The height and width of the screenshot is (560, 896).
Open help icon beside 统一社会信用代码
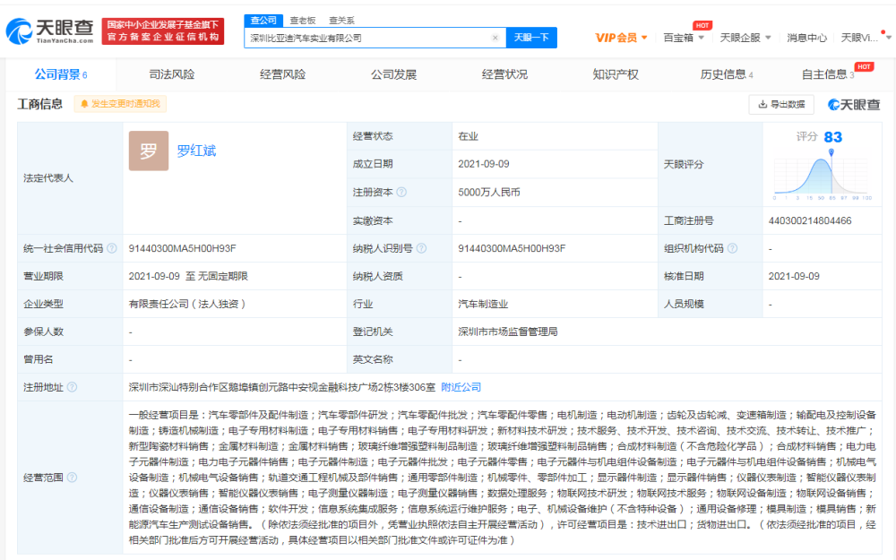click(112, 248)
